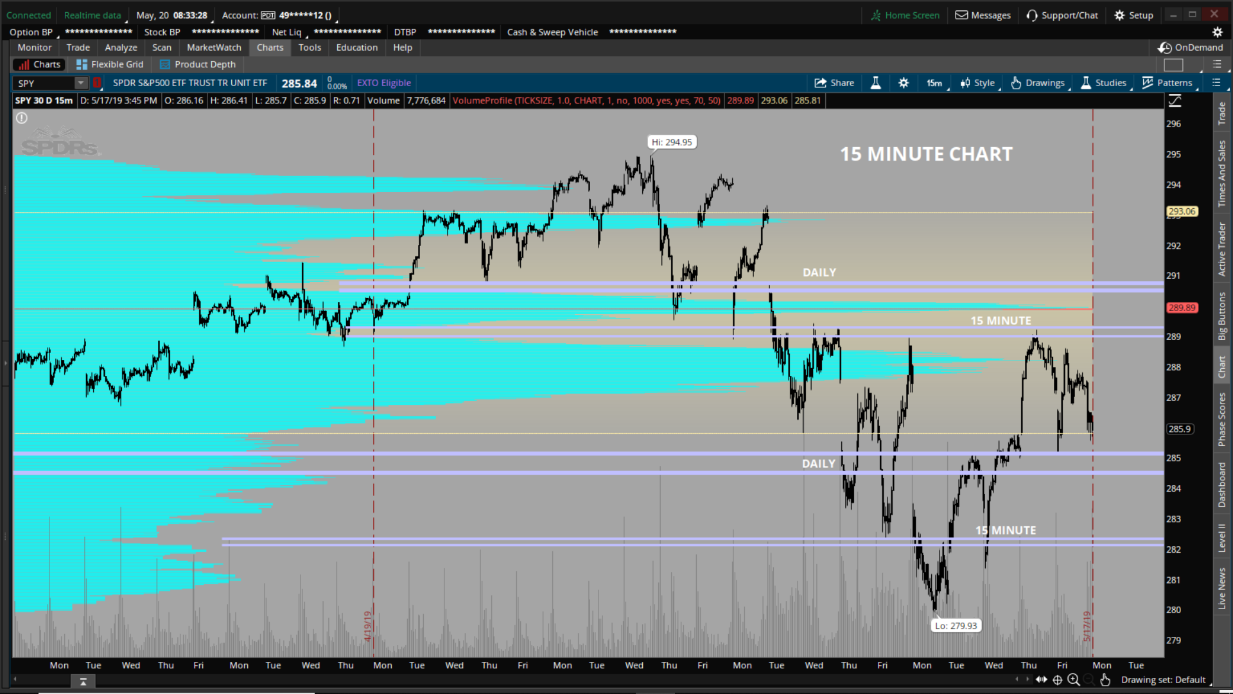Switch to the MarketWatch tab

[x=214, y=48]
